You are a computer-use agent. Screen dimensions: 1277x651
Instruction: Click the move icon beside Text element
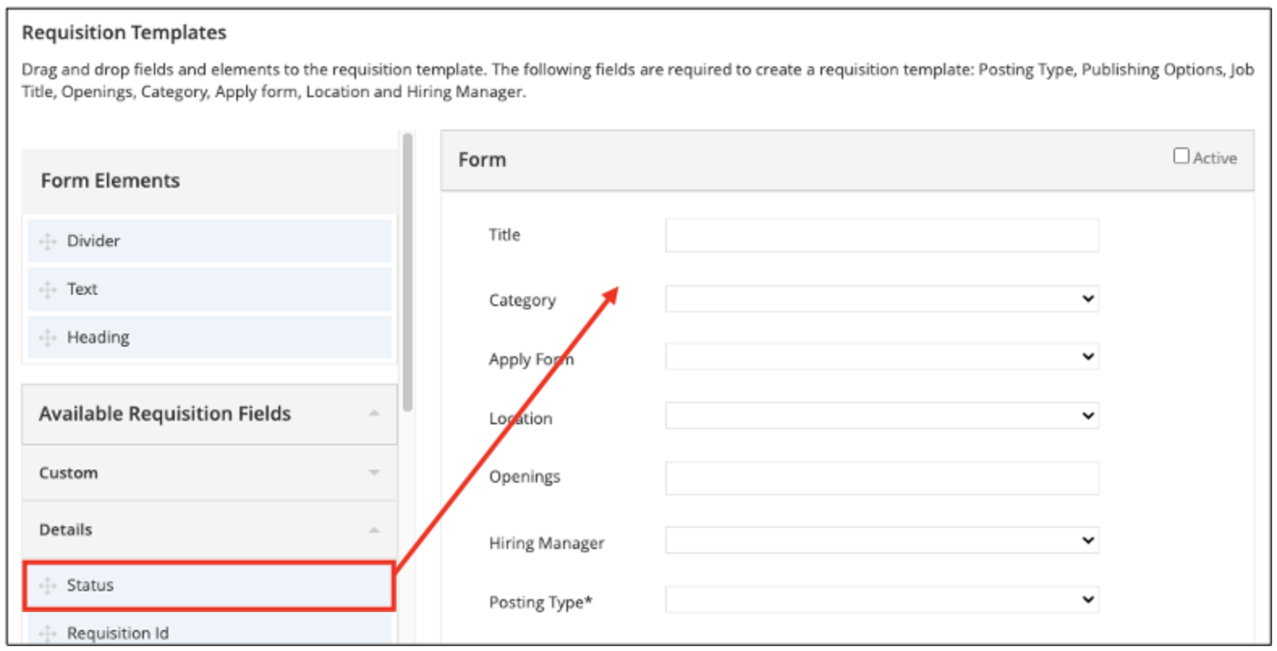(x=48, y=289)
